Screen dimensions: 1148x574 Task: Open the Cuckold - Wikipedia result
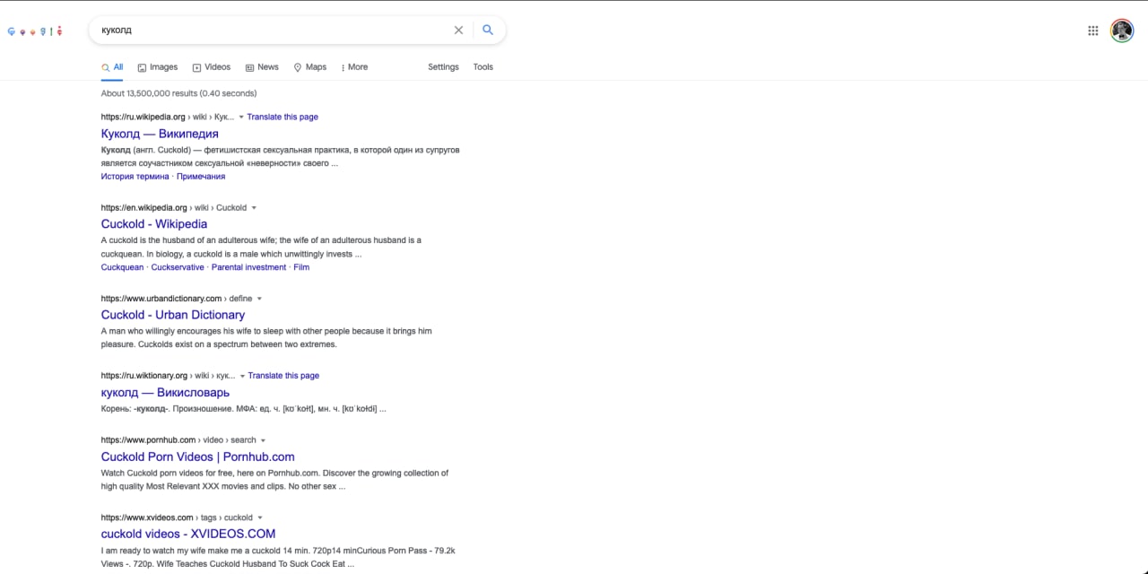tap(154, 224)
